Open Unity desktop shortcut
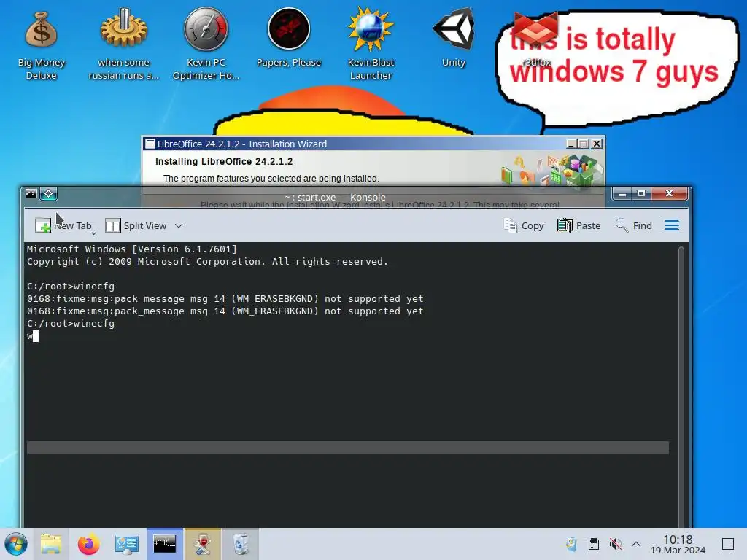747x560 pixels. [x=453, y=39]
